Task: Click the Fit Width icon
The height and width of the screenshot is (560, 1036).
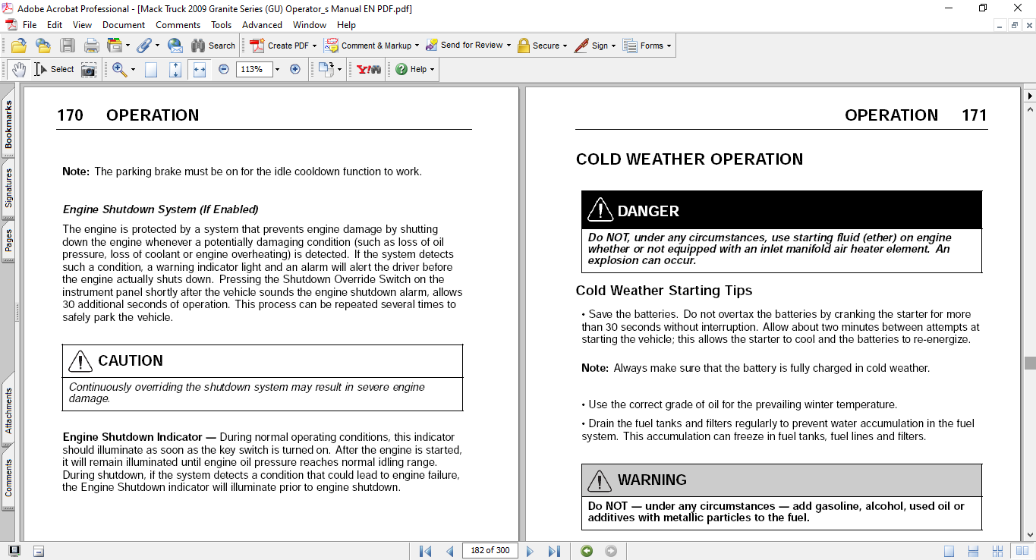Action: tap(200, 69)
